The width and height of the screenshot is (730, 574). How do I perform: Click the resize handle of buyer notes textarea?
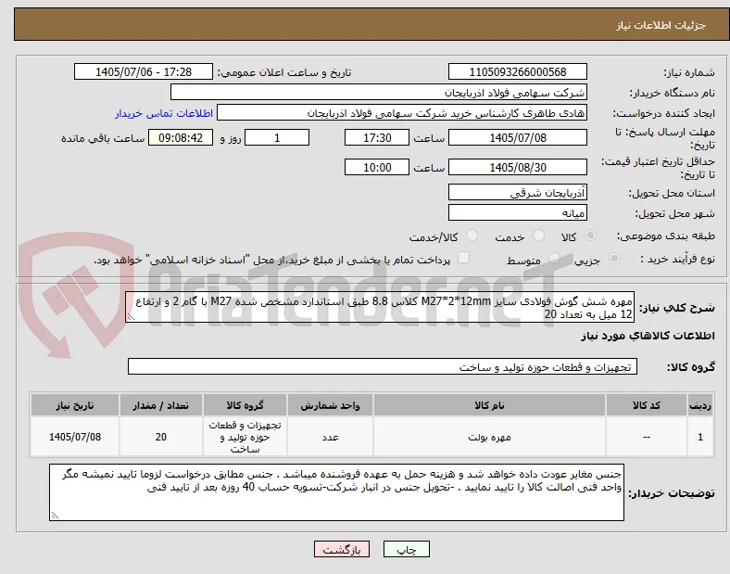(55, 516)
